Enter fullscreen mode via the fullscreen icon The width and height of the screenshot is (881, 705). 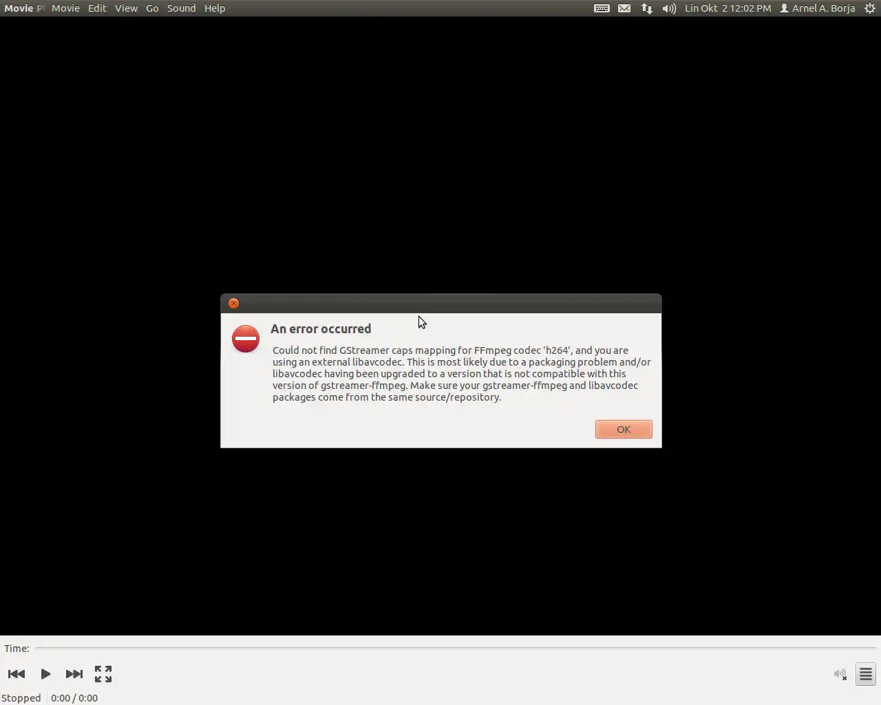103,674
